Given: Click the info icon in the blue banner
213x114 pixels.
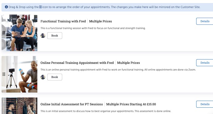Looking at the screenshot, I should [6, 7].
